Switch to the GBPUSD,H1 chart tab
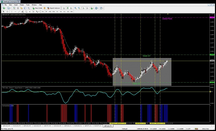 (68, 126)
